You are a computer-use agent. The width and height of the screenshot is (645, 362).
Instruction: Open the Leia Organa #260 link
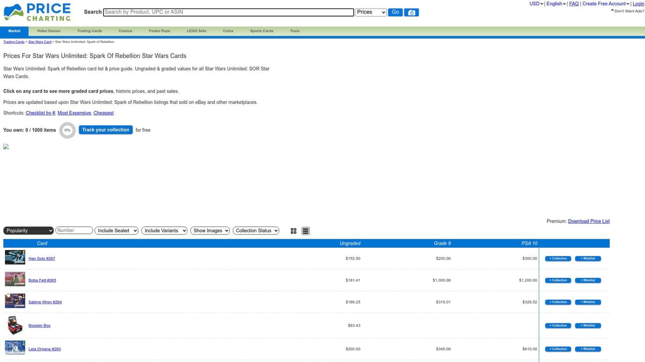(45, 349)
